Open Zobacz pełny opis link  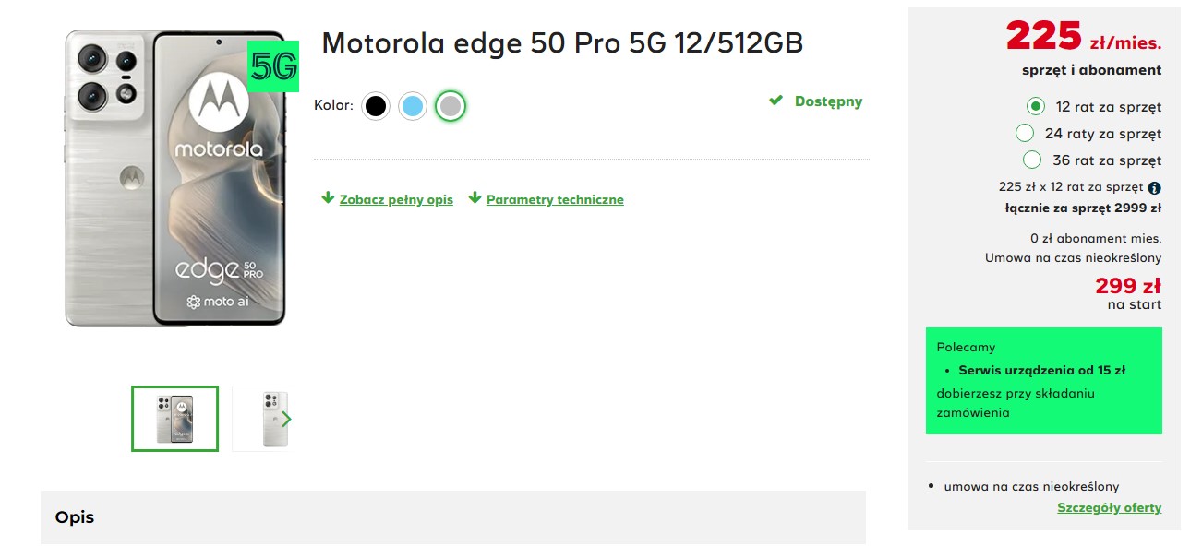tap(396, 199)
